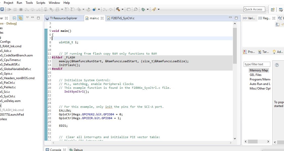The image size is (284, 151).
Task: Open the flashlight pen dropdown arrow
Action: [159, 9]
